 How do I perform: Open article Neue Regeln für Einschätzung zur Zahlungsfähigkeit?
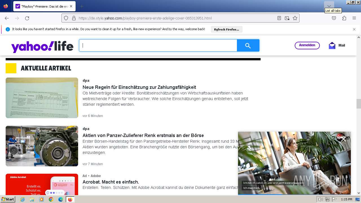coord(139,87)
